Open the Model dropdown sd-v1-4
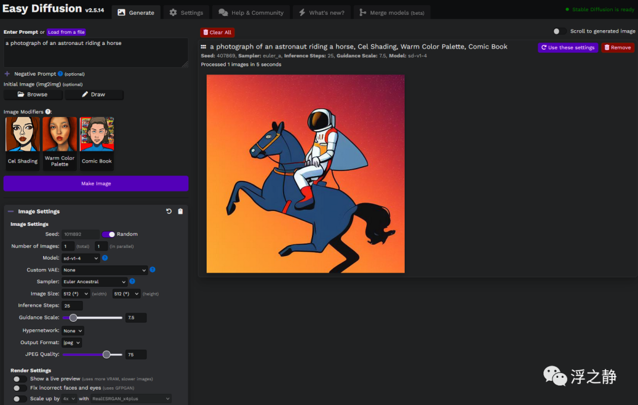638x405 pixels. coord(80,258)
